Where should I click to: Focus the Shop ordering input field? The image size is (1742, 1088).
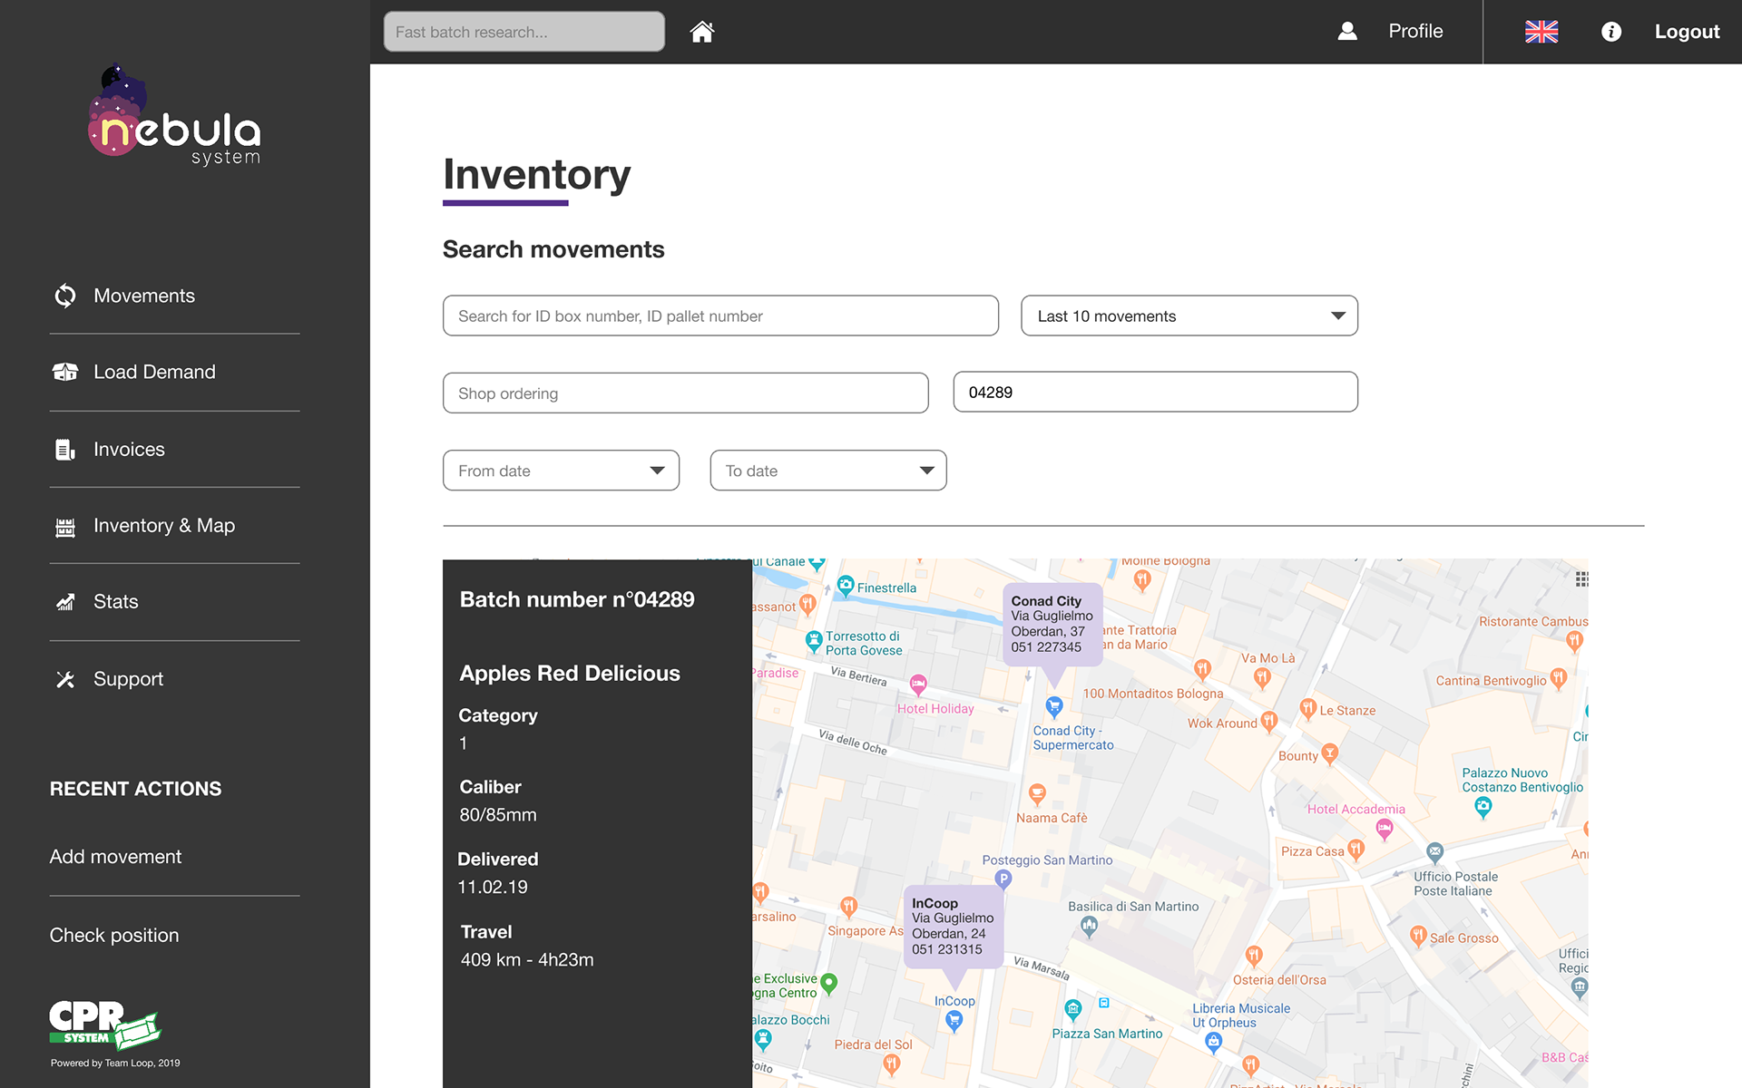(685, 393)
